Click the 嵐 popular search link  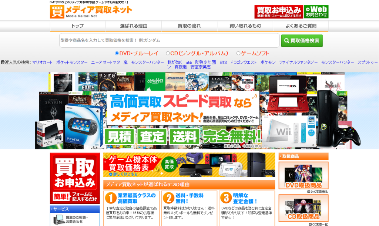(x=125, y=62)
